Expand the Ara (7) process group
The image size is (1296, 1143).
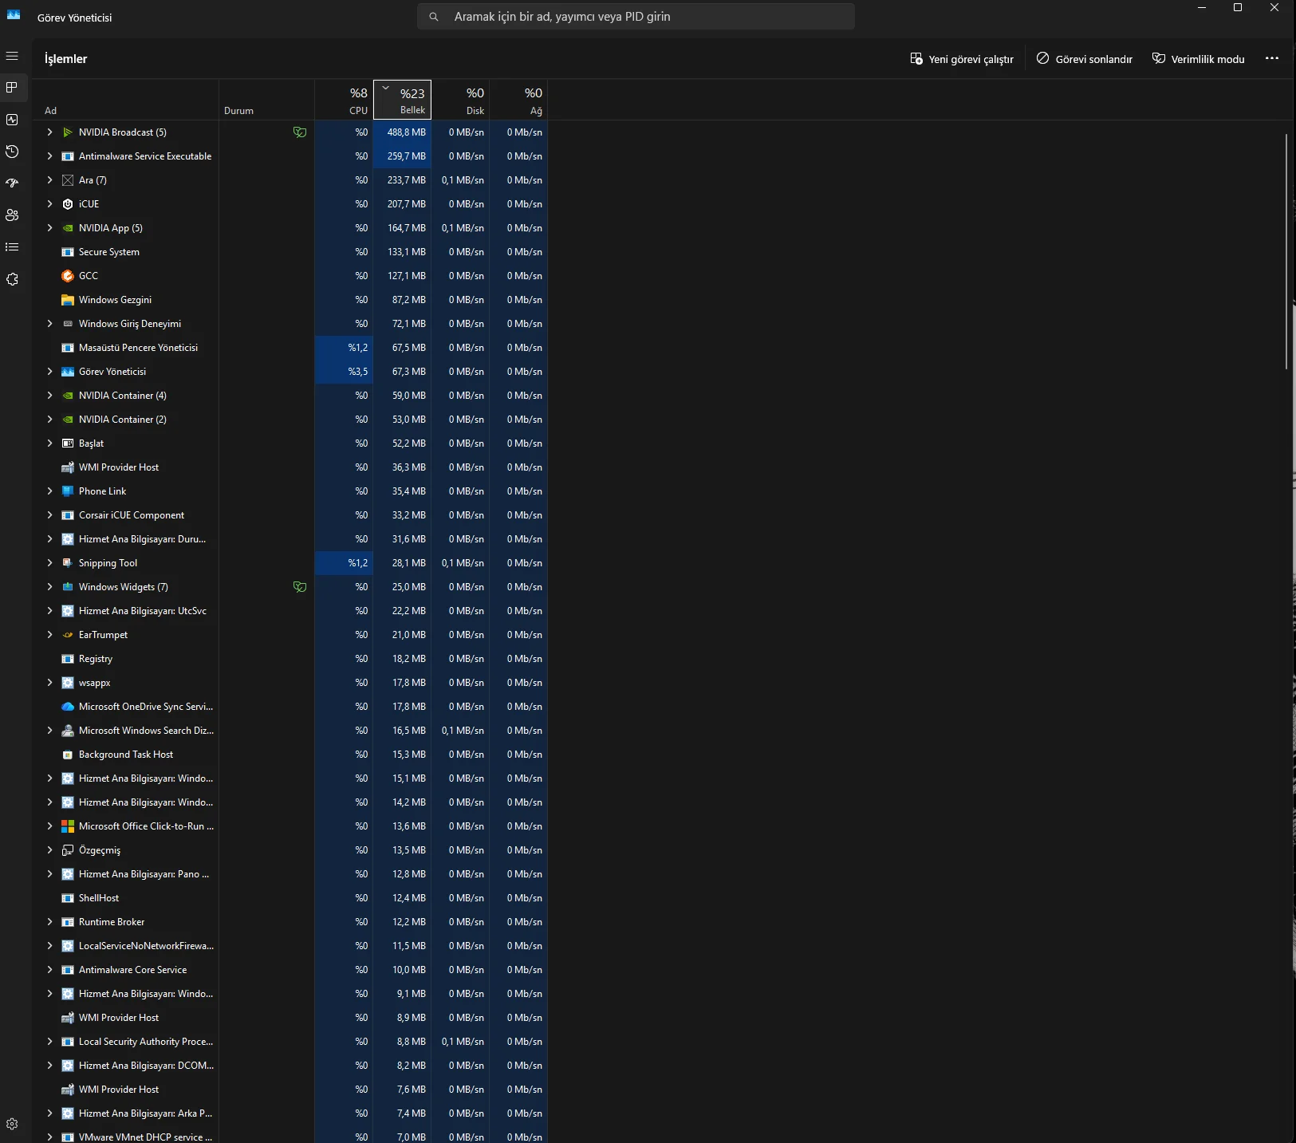pyautogui.click(x=49, y=180)
